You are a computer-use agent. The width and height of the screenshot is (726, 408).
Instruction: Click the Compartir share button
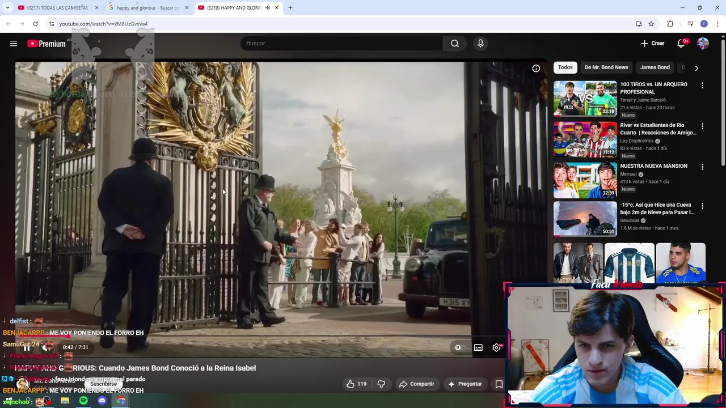click(417, 384)
